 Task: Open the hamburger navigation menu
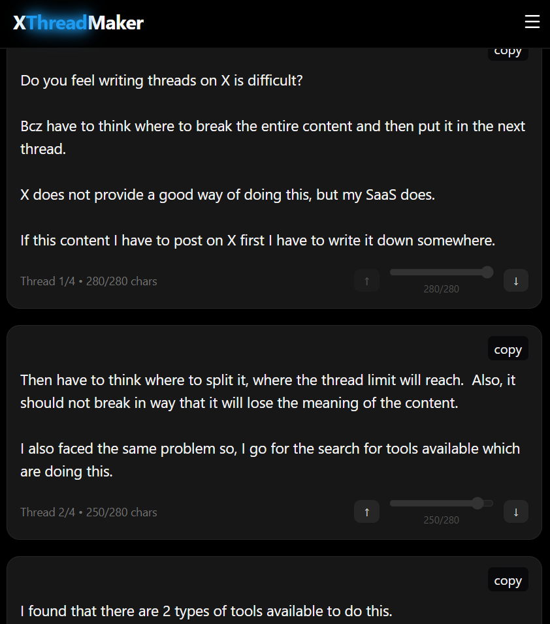532,22
